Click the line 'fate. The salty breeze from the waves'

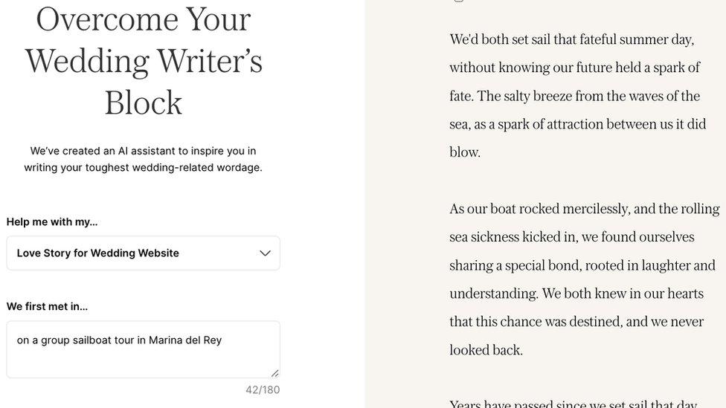[x=574, y=96]
